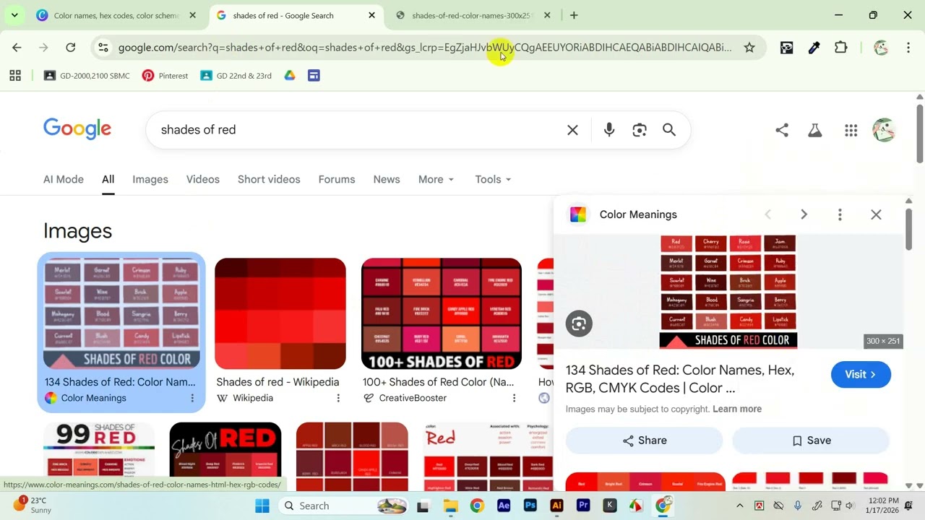Open the Forums results tab
This screenshot has width=925, height=520.
(337, 179)
